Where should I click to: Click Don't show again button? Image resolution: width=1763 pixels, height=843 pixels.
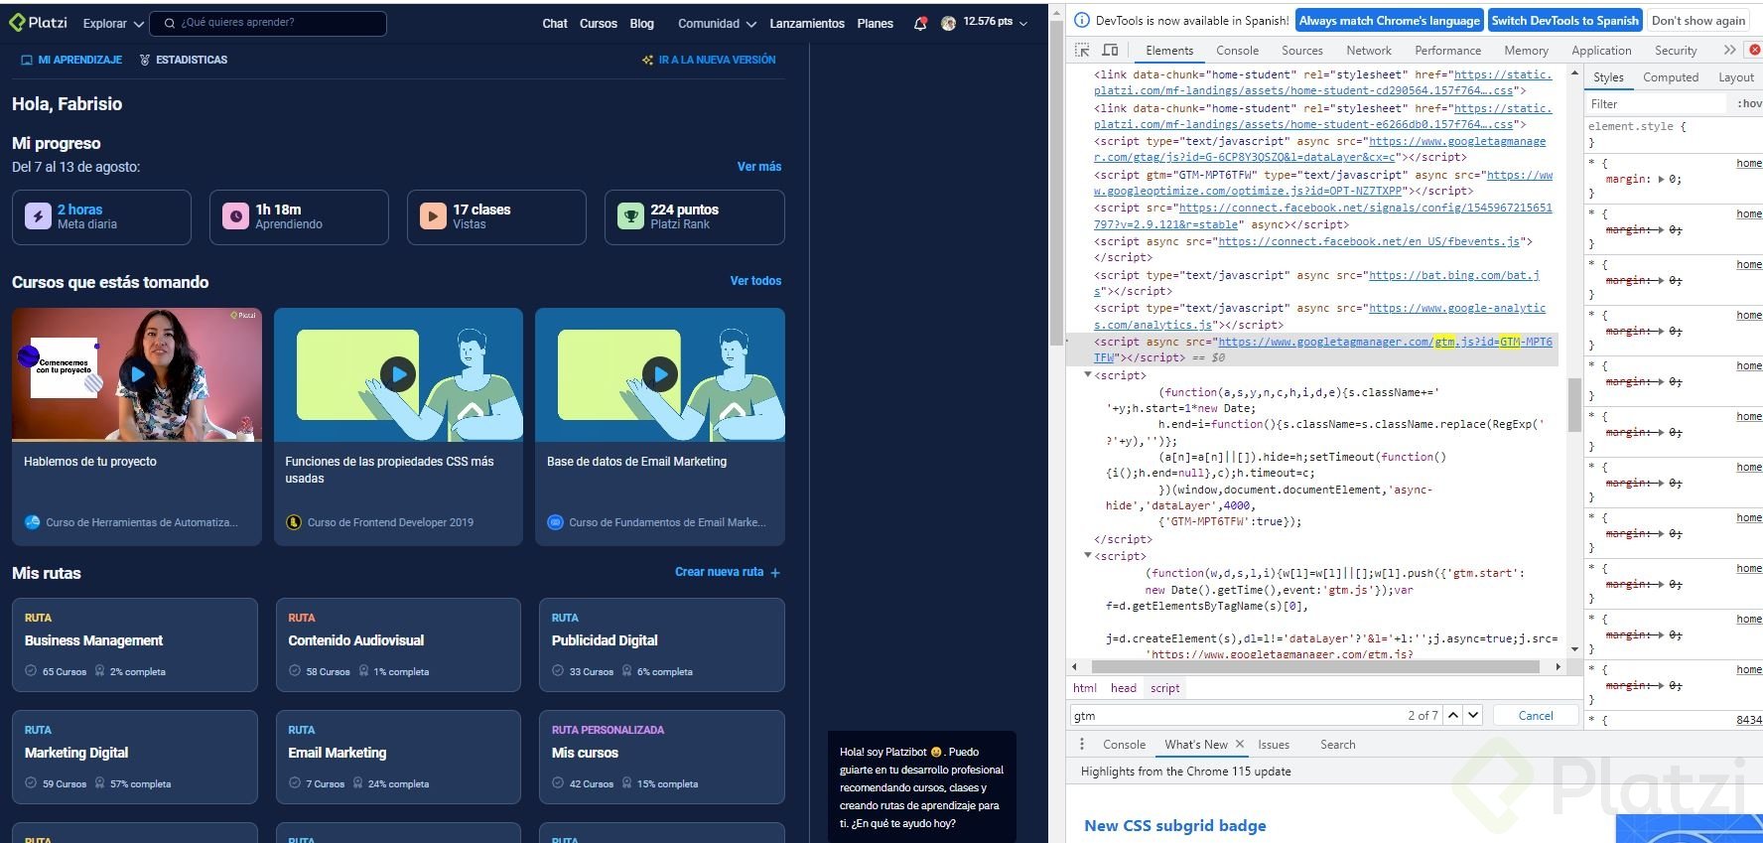1697,20
